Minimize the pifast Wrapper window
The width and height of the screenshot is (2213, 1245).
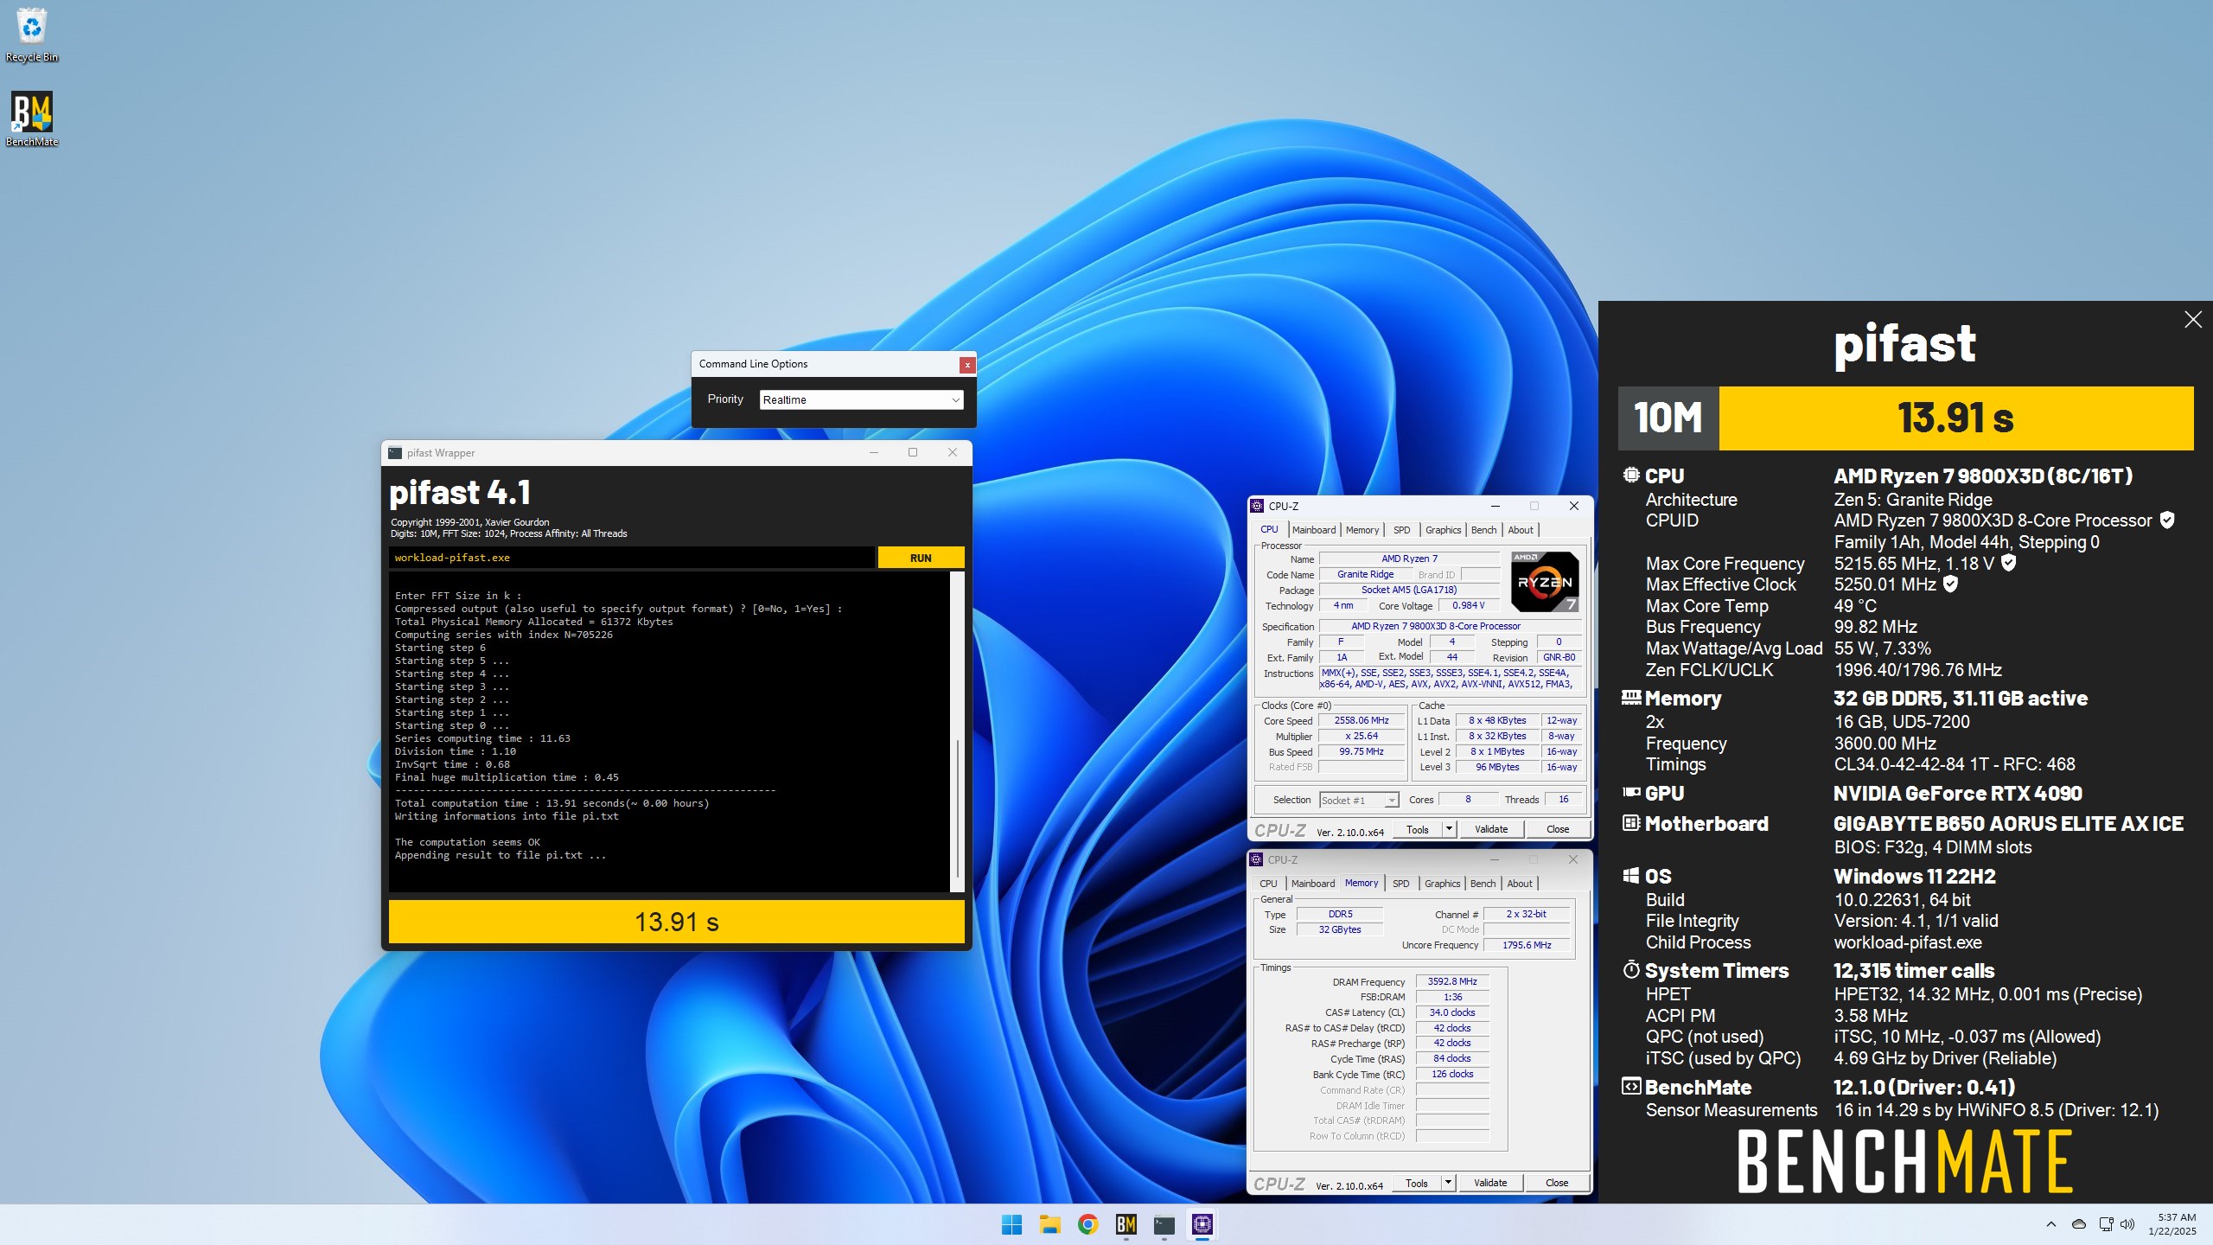pos(873,453)
